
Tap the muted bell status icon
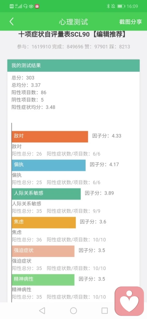(x=113, y=6)
